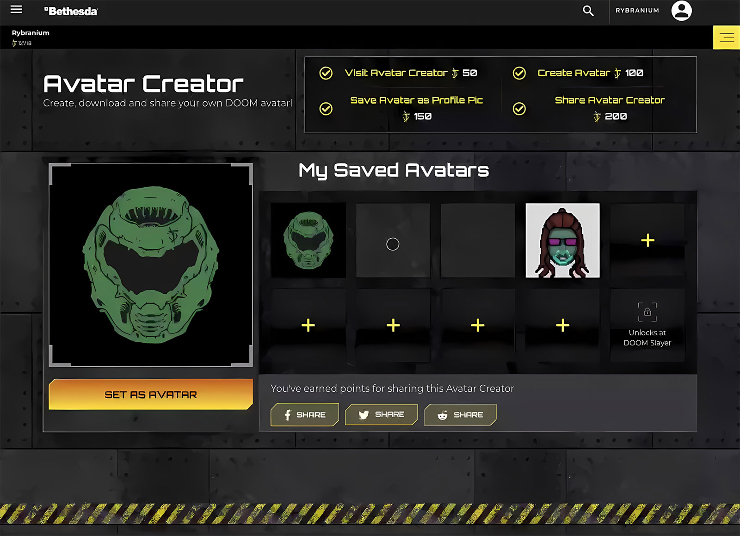Share on Twitter
This screenshot has width=740, height=536.
tap(381, 415)
